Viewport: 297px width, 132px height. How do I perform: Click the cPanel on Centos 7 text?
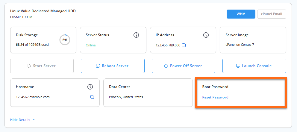[240, 45]
